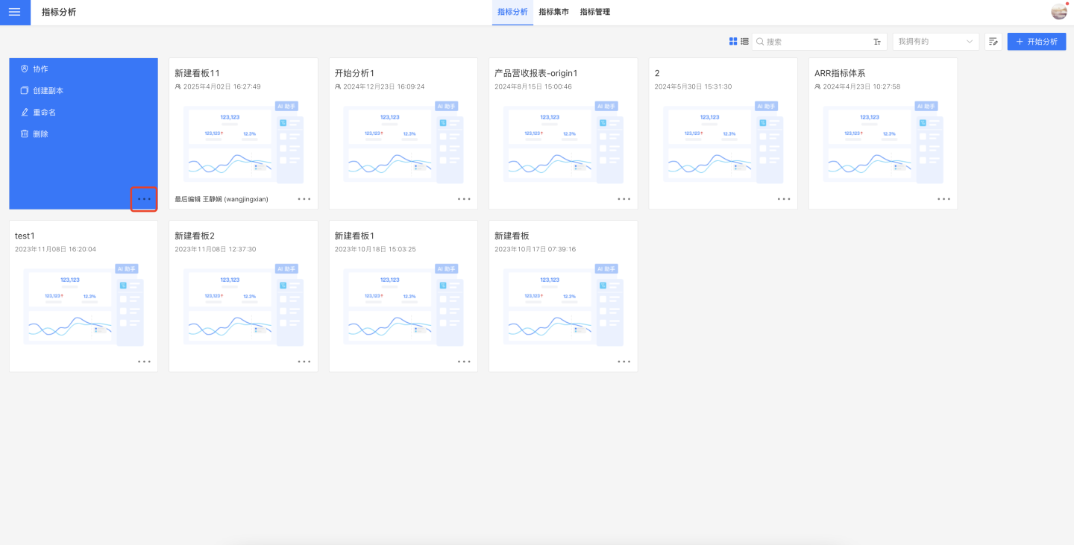Open the hamburger main menu
The image size is (1074, 545).
pos(15,13)
